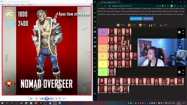
Task: Move D tier row down with arrow
Action: pyautogui.click(x=183, y=73)
